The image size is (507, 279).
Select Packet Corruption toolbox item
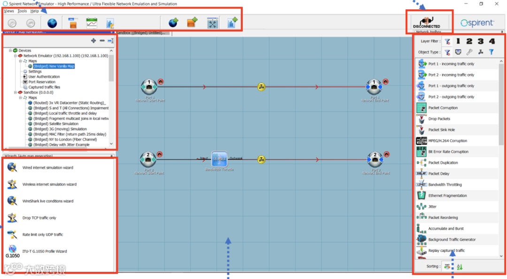click(x=457, y=108)
